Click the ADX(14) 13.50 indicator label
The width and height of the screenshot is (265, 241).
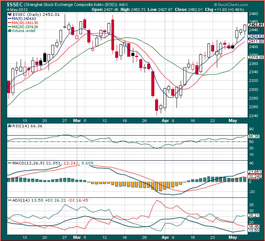28,200
